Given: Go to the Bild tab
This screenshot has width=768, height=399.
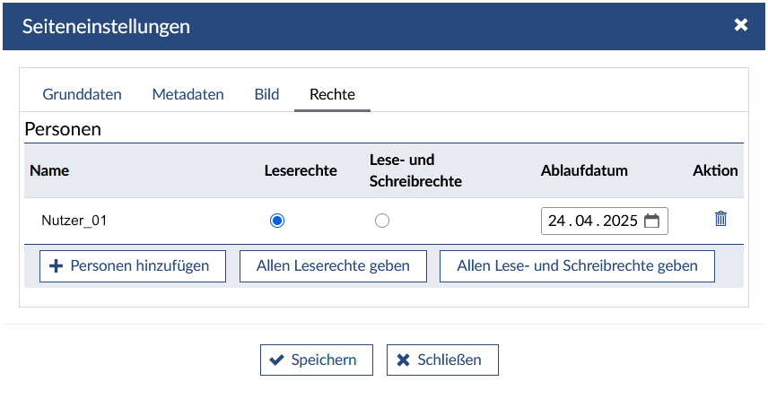Looking at the screenshot, I should tap(266, 94).
